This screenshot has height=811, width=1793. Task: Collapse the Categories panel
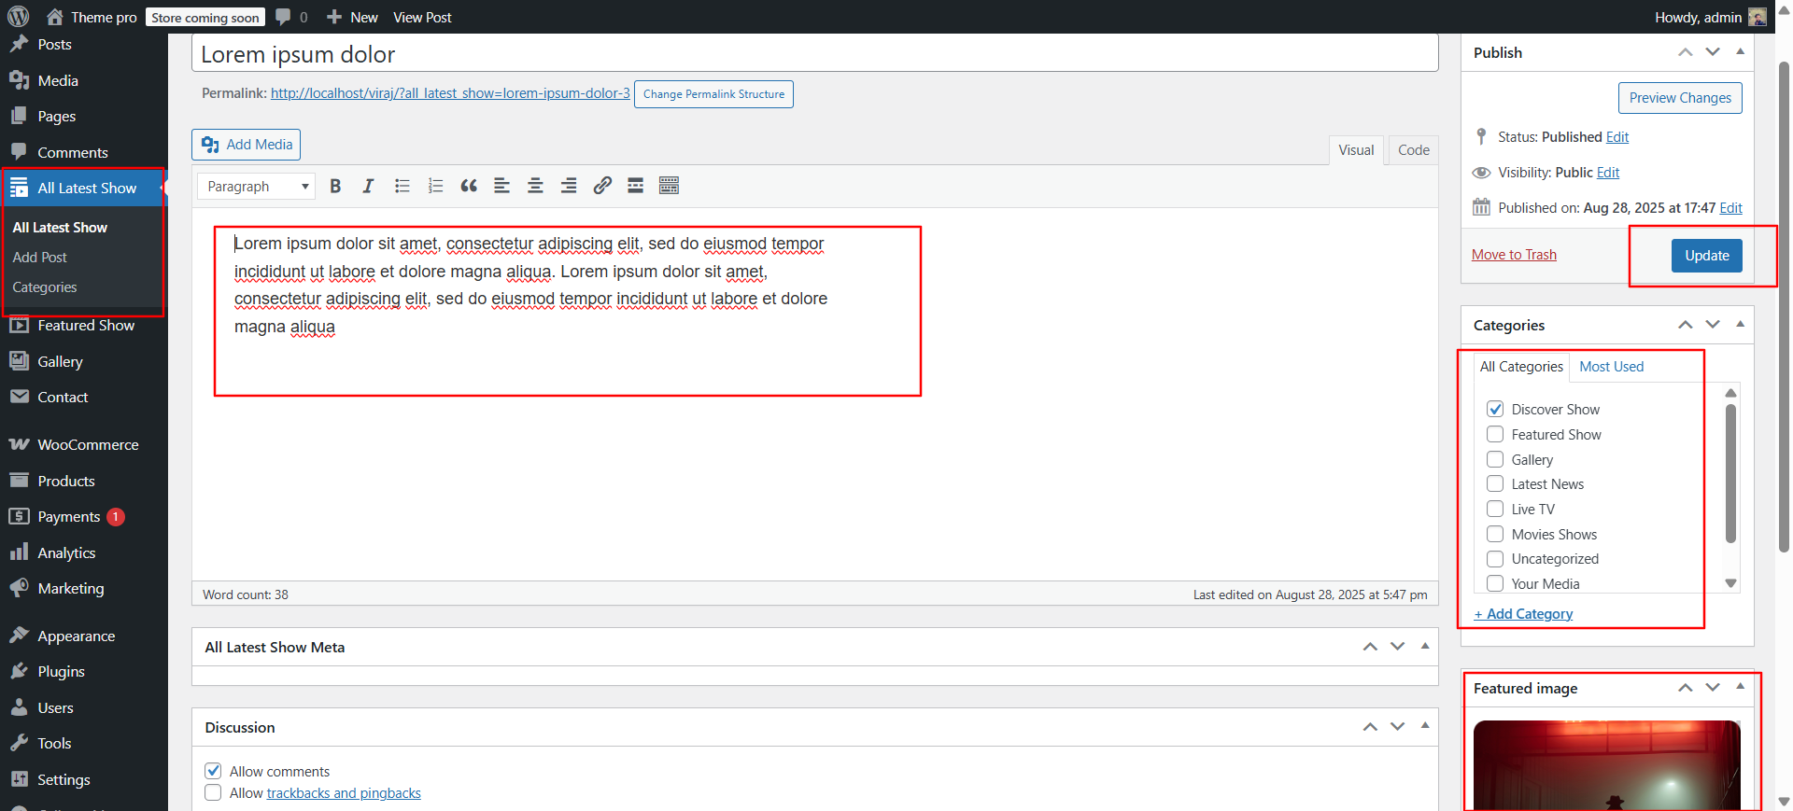click(1740, 324)
